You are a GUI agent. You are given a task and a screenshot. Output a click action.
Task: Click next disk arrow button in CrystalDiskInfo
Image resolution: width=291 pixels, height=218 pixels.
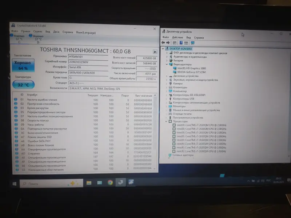coord(155,52)
